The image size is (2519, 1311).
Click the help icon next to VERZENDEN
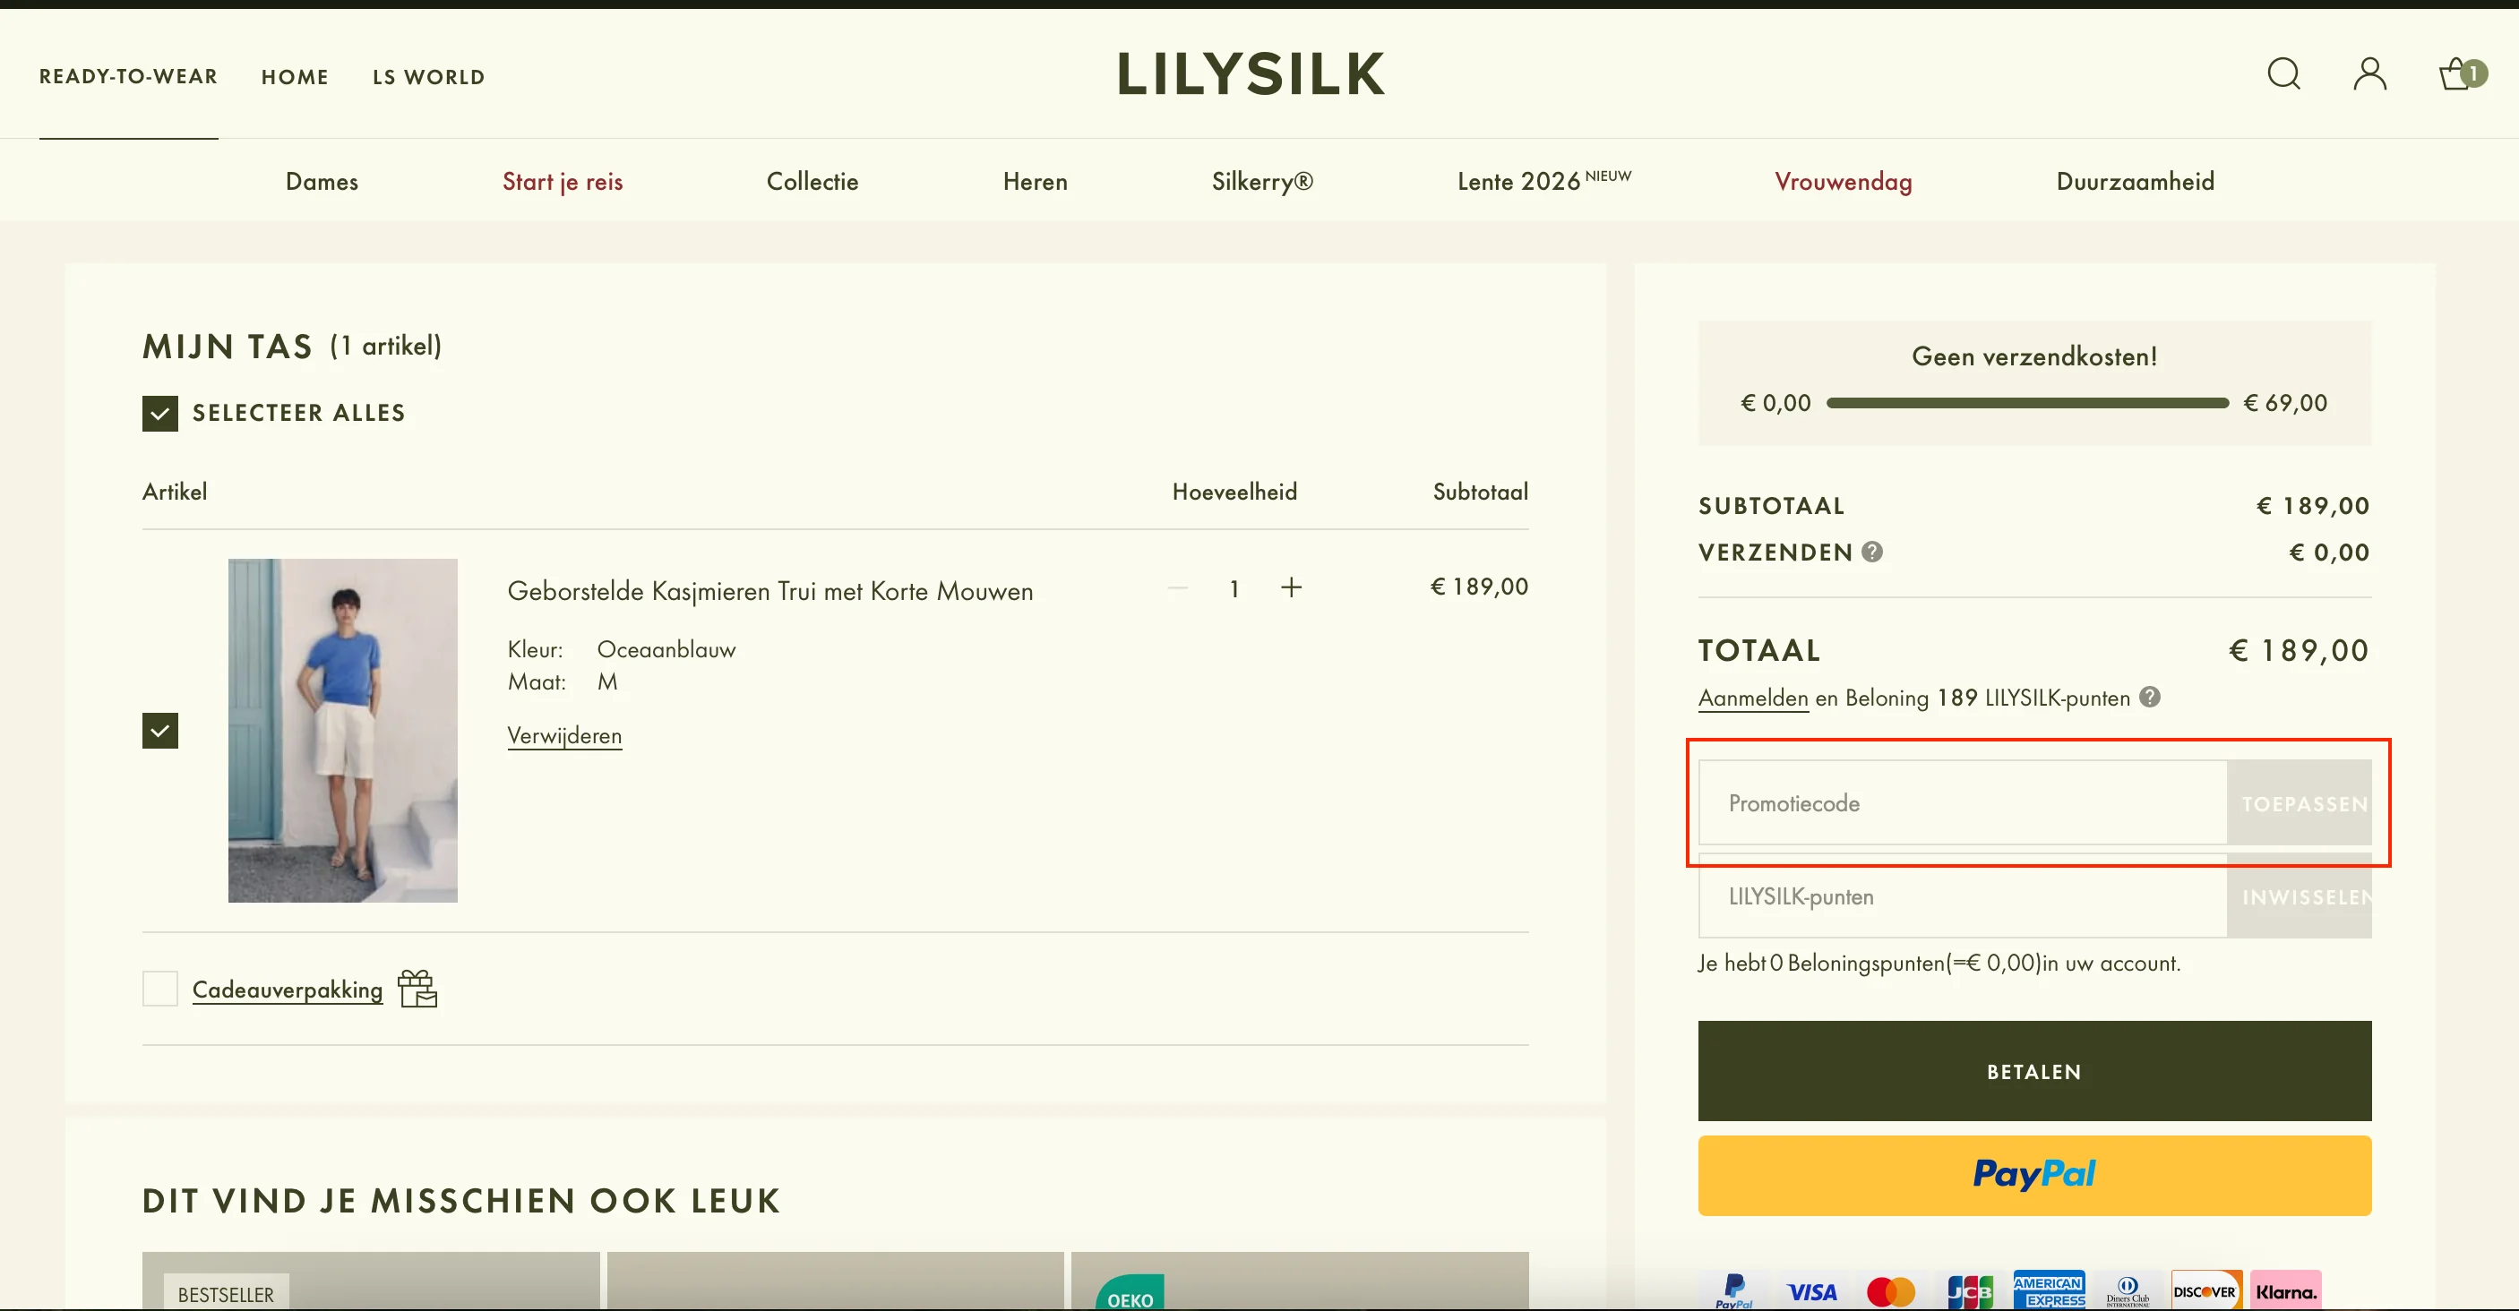click(1872, 552)
